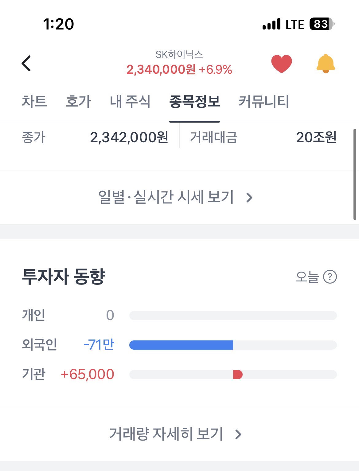Click the vertical scrollbar on the right
This screenshot has height=471, width=359.
tap(355, 174)
